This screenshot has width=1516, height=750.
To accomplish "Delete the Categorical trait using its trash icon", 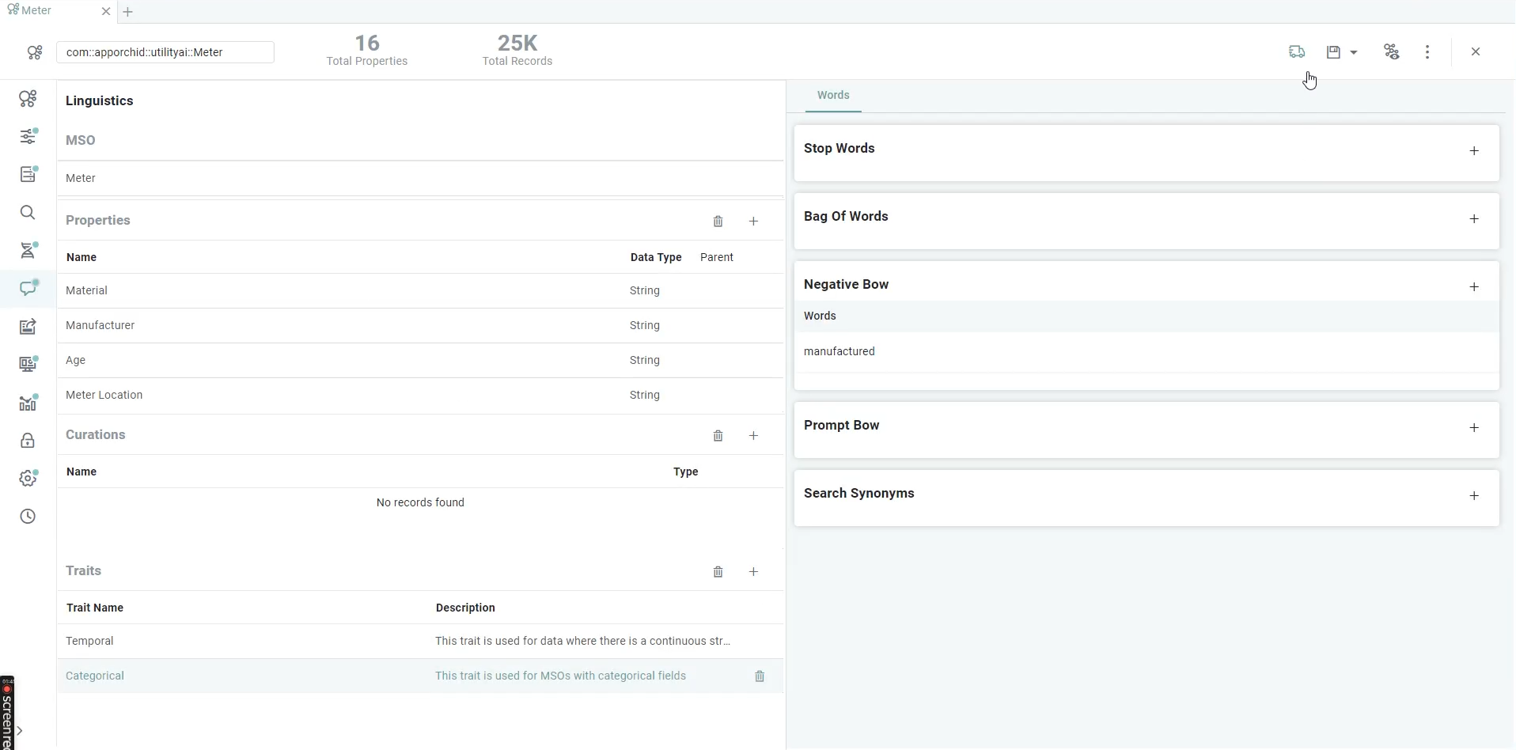I will (x=760, y=676).
